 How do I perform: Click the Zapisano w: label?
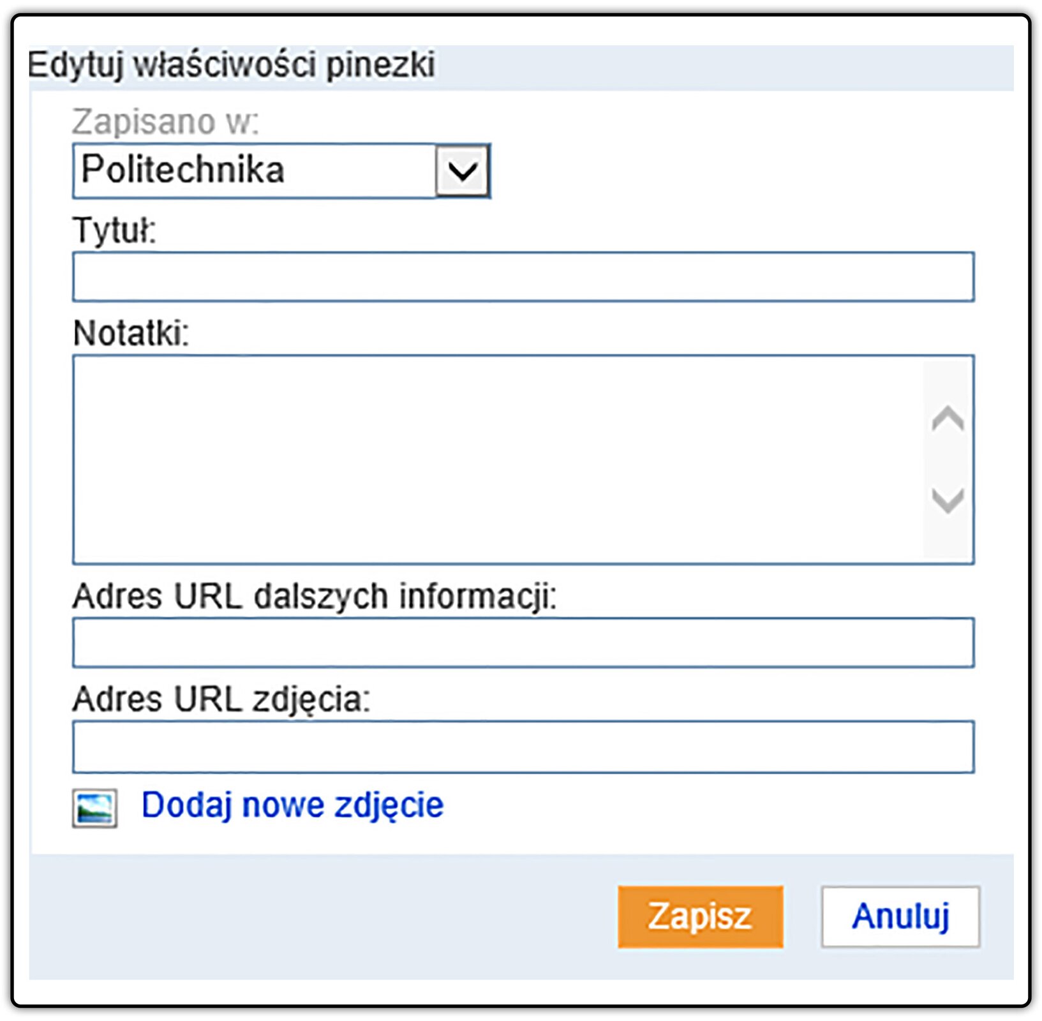(x=165, y=121)
